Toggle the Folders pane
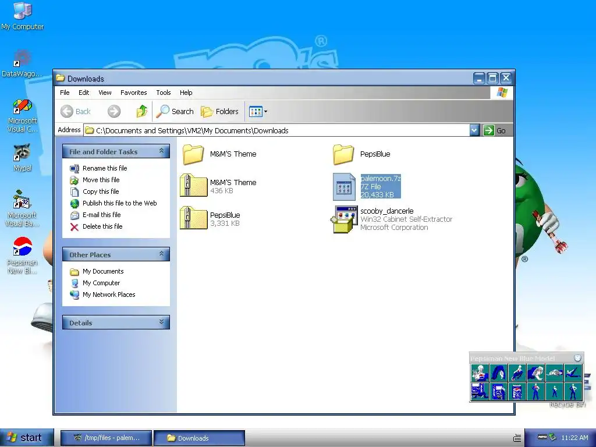 point(219,111)
